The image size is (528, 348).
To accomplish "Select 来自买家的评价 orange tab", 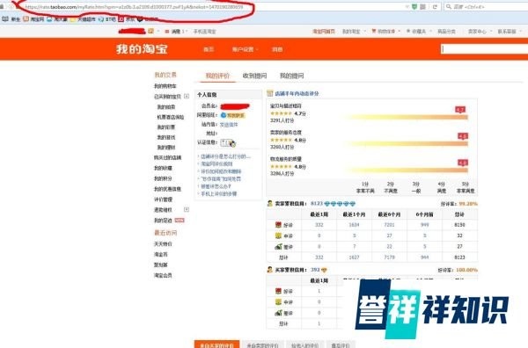I will (216, 344).
